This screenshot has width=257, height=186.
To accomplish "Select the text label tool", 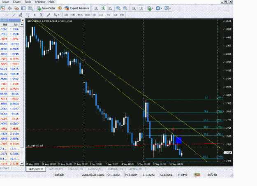I will pos(42,15).
